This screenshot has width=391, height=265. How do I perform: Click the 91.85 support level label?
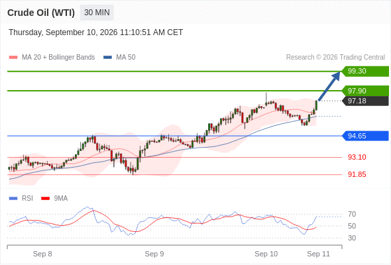(x=357, y=174)
